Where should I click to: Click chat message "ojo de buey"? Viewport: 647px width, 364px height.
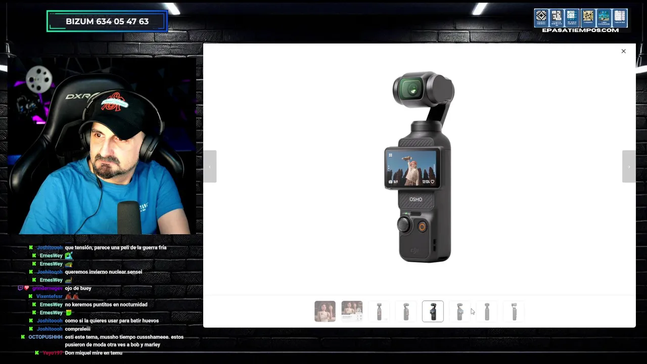[78, 288]
